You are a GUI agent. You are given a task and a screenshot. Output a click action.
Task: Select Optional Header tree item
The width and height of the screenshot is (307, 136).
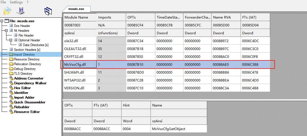tap(29, 40)
